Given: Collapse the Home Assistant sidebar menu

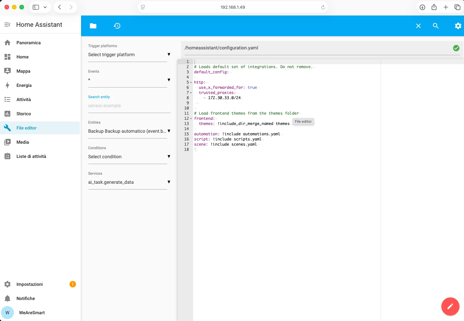Looking at the screenshot, I should 7,25.
